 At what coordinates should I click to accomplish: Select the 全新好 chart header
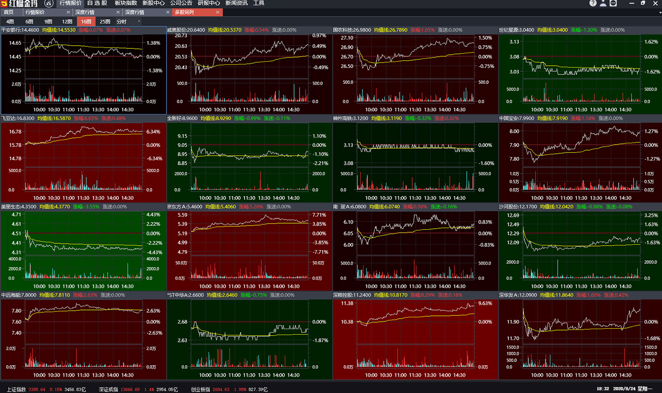[249, 118]
